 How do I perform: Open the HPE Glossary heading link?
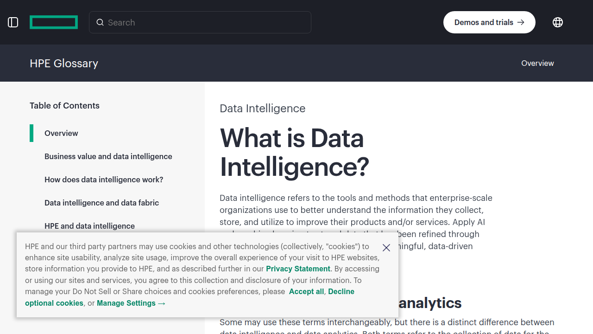[x=64, y=63]
